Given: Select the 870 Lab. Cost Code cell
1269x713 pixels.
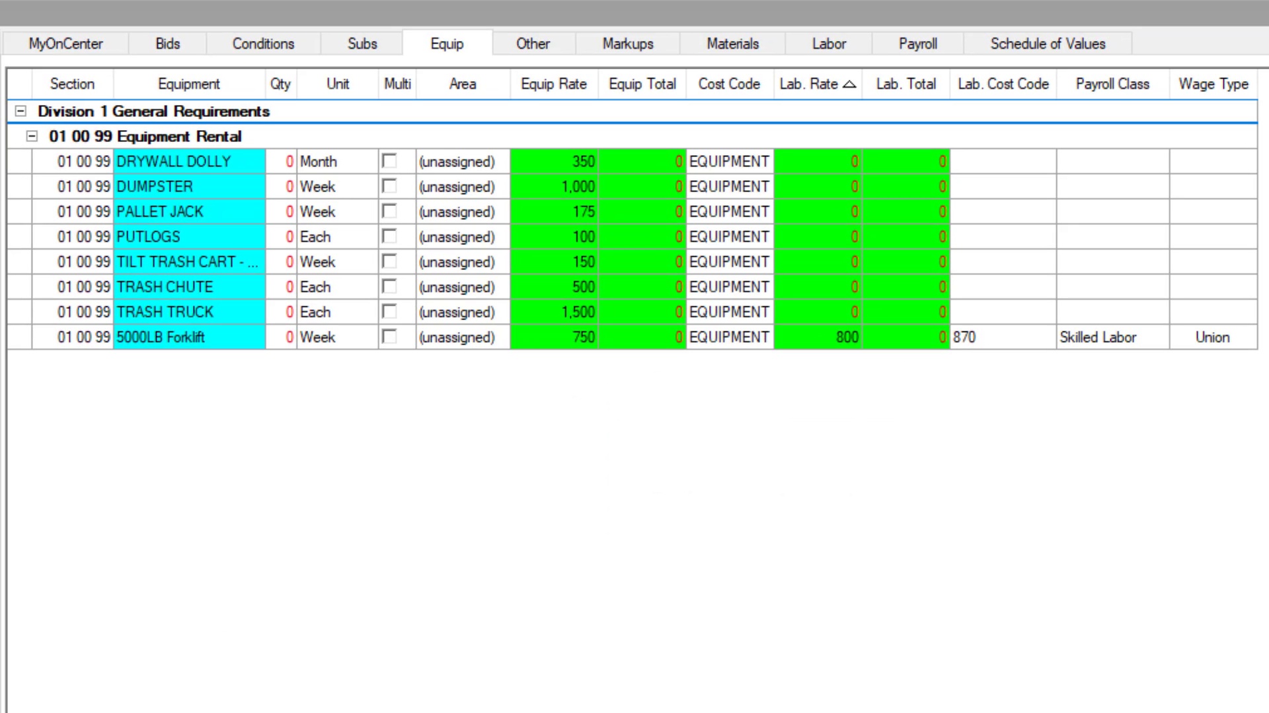Looking at the screenshot, I should pos(1002,337).
